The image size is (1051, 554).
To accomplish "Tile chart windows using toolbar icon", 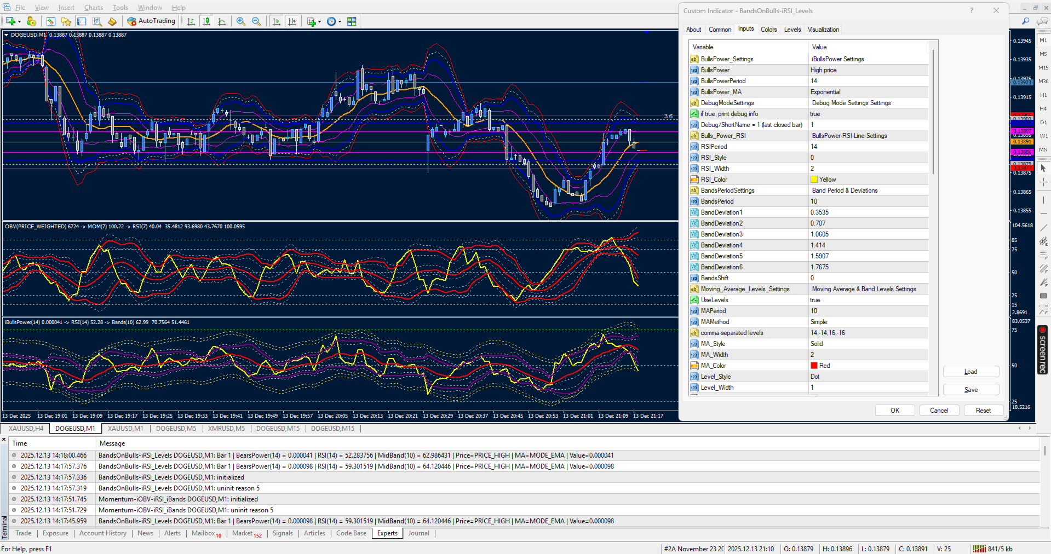I will point(352,21).
